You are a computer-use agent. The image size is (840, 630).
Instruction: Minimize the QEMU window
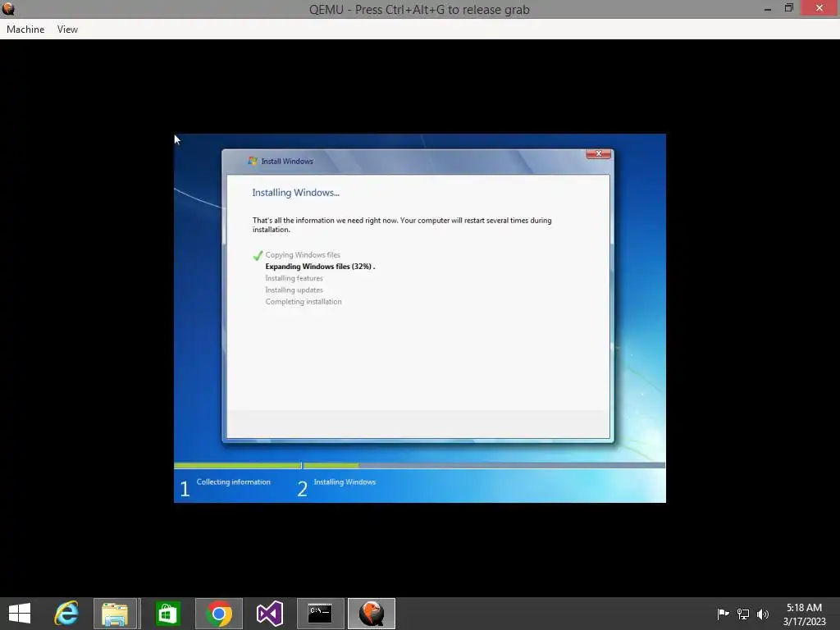(x=767, y=8)
